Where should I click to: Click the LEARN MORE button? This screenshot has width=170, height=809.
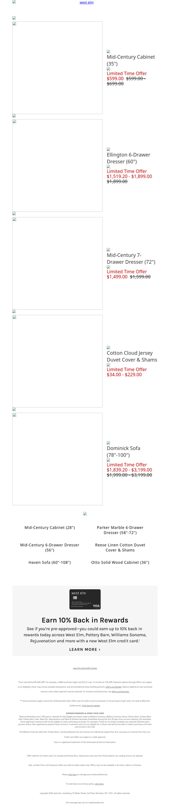click(x=85, y=649)
